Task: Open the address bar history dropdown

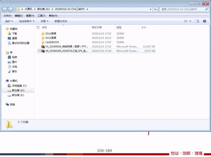Action: (151, 9)
